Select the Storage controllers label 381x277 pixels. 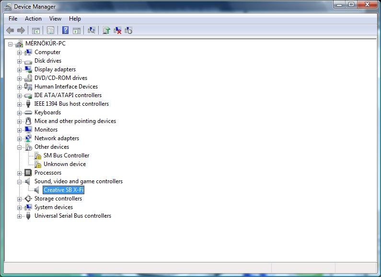tap(58, 199)
